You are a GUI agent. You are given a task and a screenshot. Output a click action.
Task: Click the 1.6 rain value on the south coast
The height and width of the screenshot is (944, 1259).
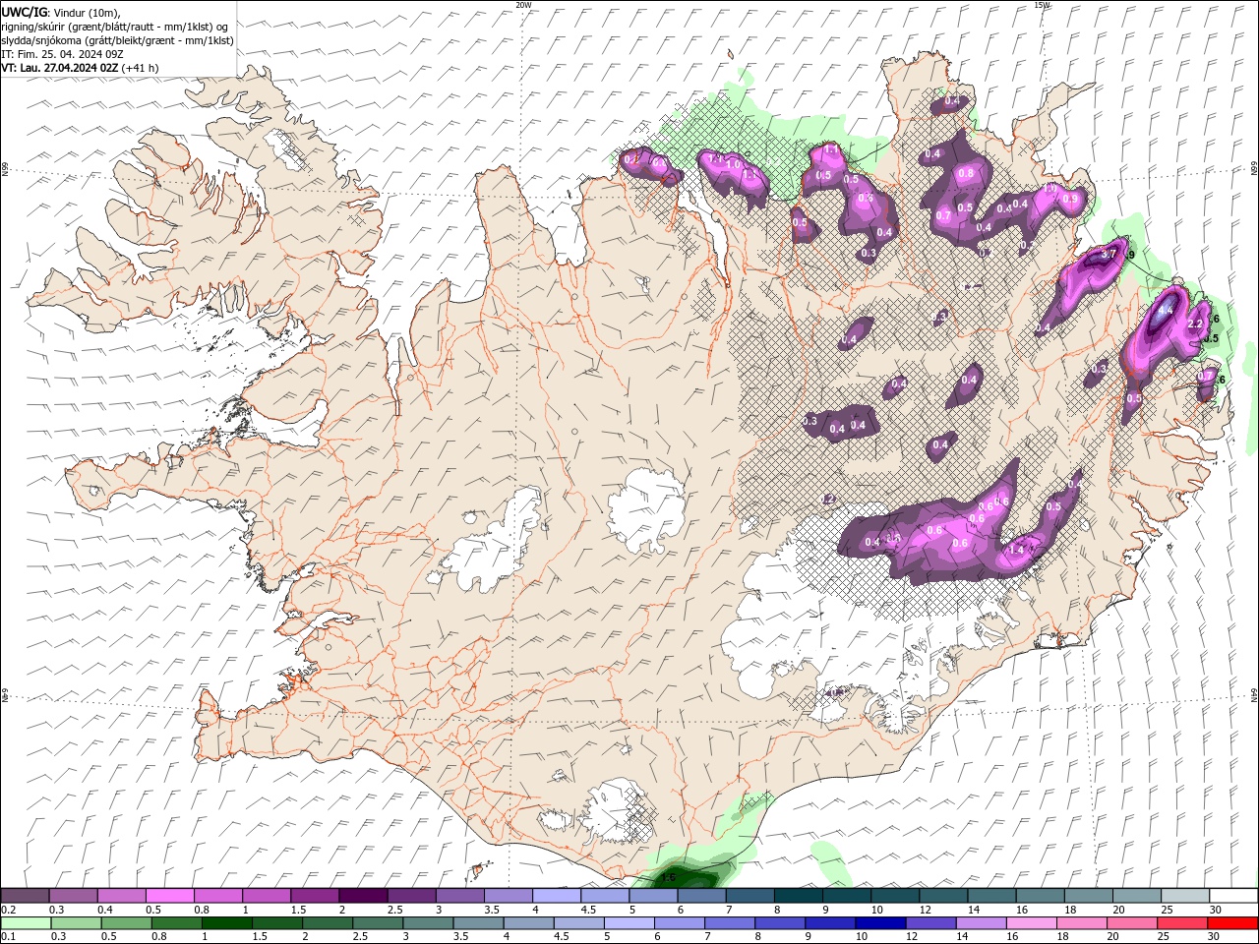[x=669, y=878]
